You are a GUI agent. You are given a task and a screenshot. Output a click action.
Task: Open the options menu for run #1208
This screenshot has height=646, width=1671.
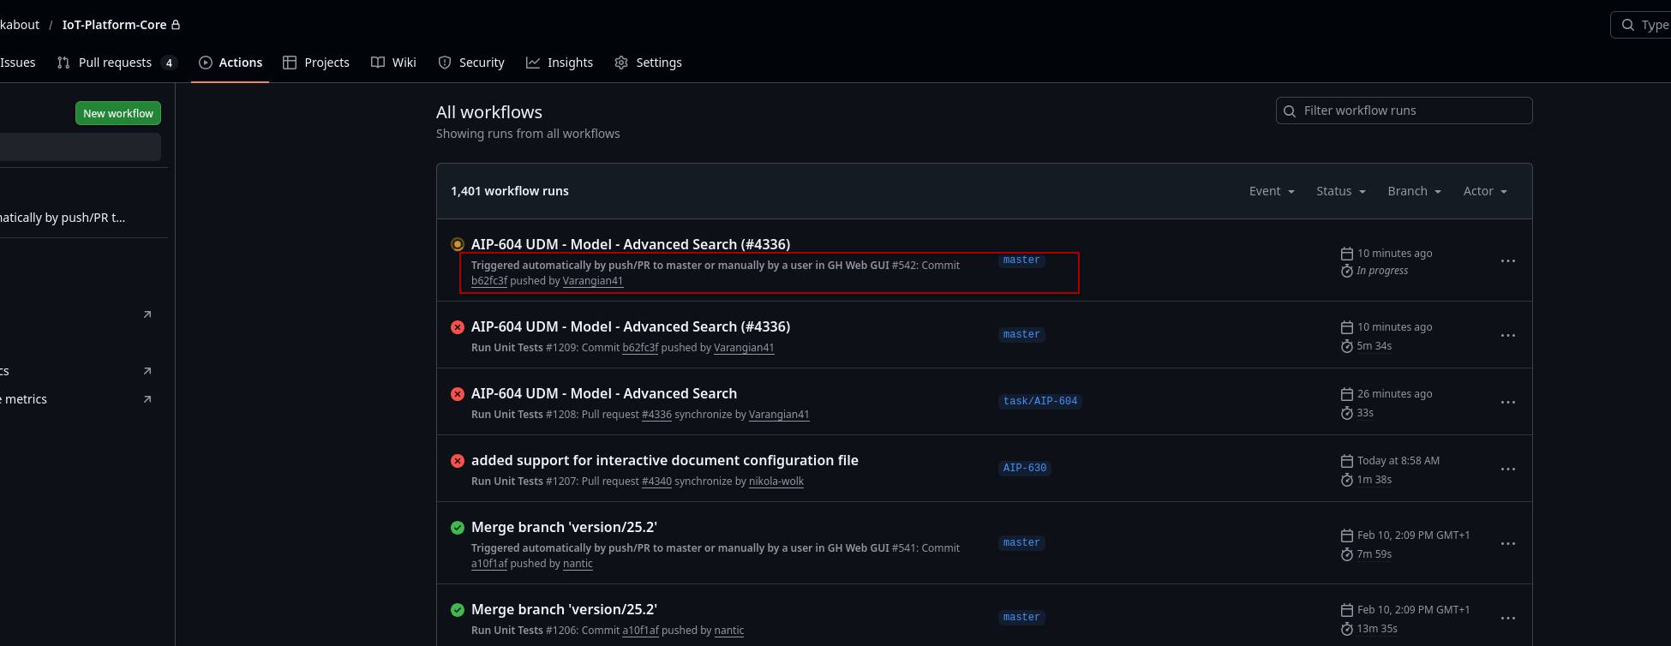pos(1508,402)
